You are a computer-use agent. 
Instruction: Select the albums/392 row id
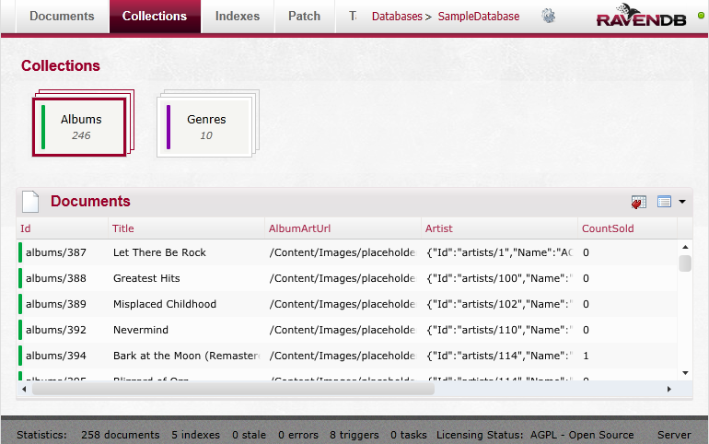[x=56, y=330]
